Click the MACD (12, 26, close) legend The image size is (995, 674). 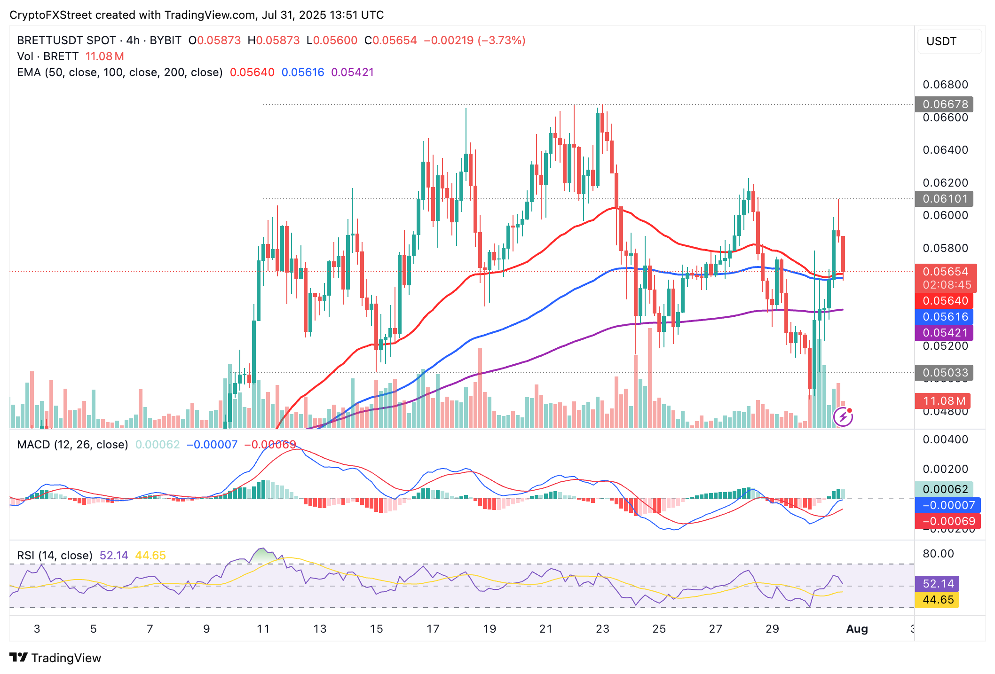coord(72,445)
